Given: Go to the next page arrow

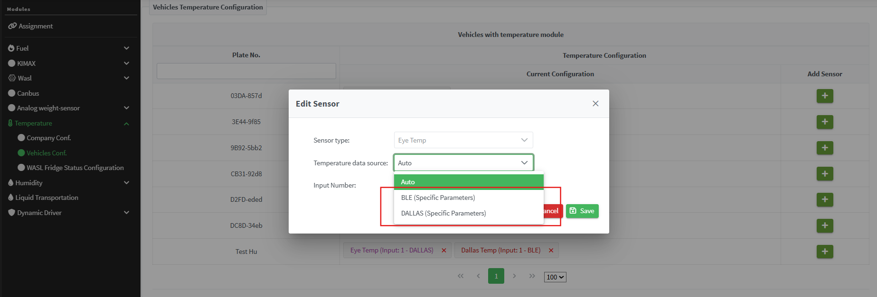Looking at the screenshot, I should pyautogui.click(x=514, y=276).
